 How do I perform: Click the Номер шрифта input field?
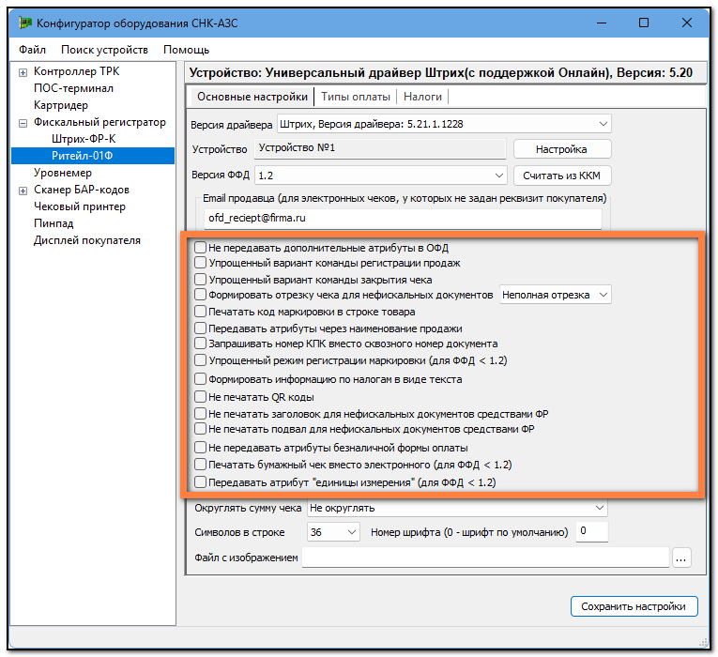[591, 531]
